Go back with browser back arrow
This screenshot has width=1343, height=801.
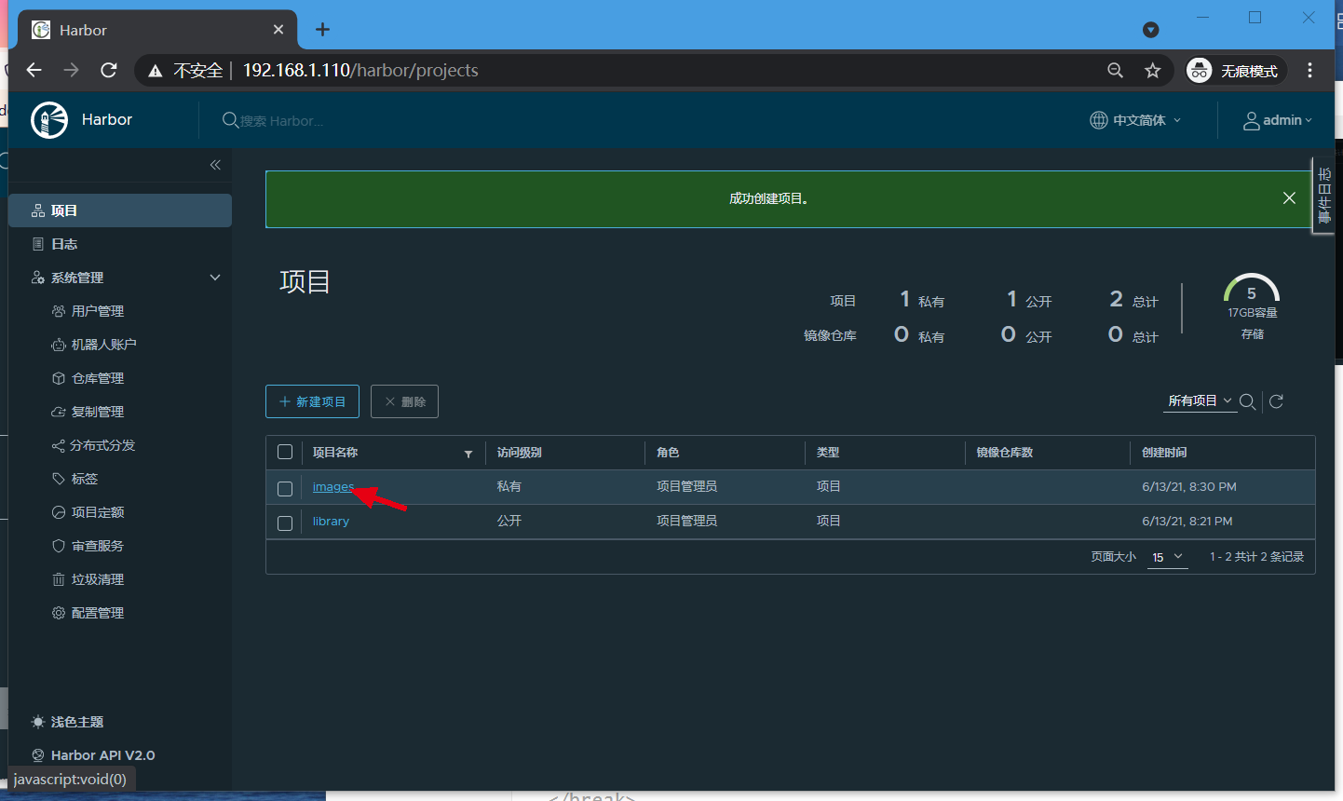(x=34, y=70)
